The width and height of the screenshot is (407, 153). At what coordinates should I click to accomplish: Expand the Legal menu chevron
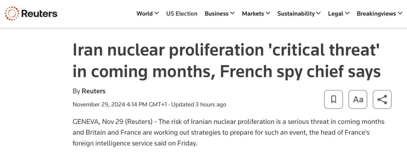[x=347, y=13]
